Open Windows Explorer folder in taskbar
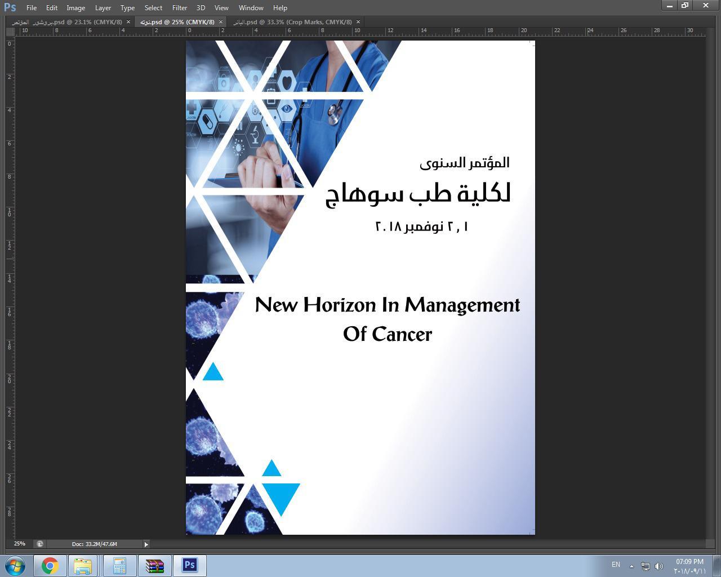 click(83, 565)
